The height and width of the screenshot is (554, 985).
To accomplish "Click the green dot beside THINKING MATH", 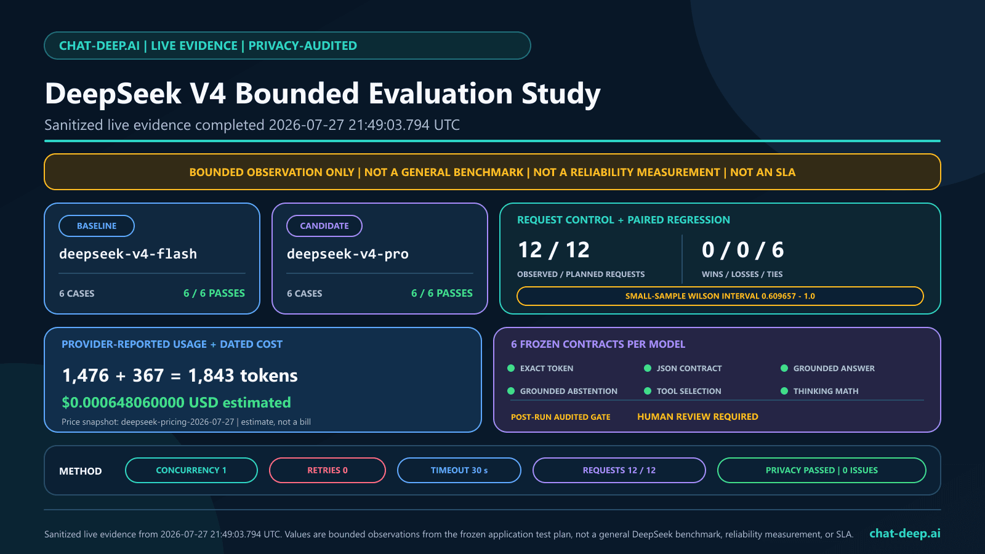I will pos(784,391).
